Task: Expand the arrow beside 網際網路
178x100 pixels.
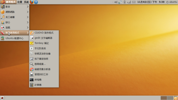Action: (28, 12)
